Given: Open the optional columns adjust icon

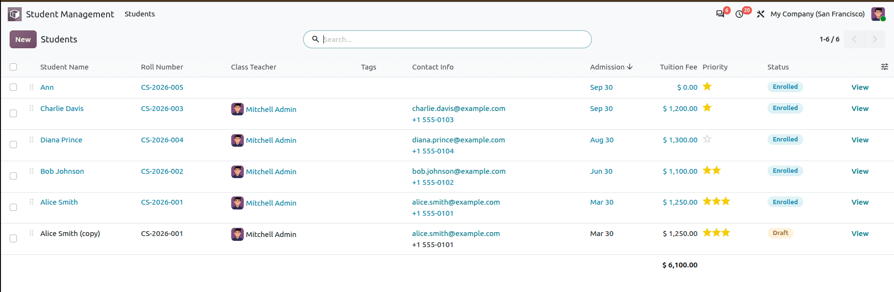Looking at the screenshot, I should 884,67.
